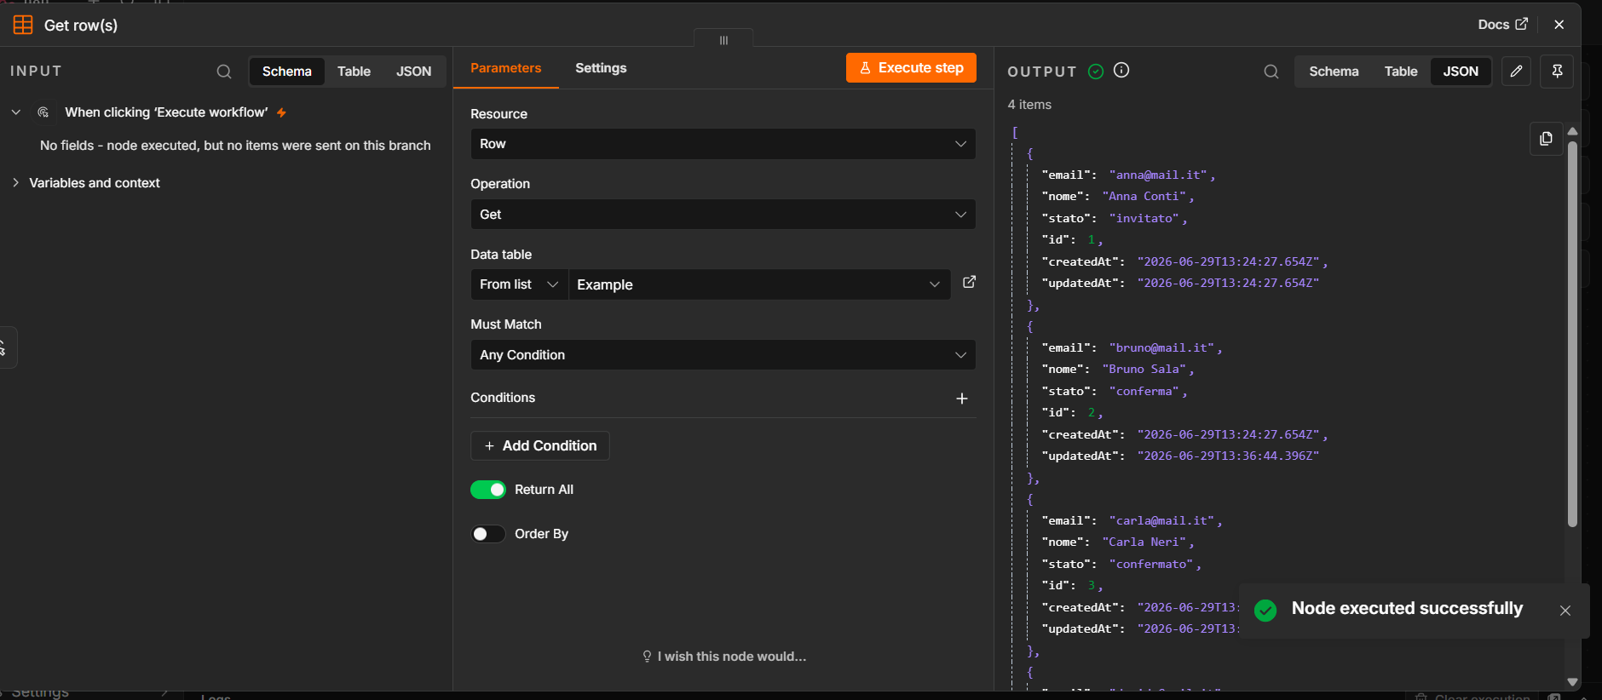Search the input panel data
The image size is (1602, 700).
click(x=224, y=72)
